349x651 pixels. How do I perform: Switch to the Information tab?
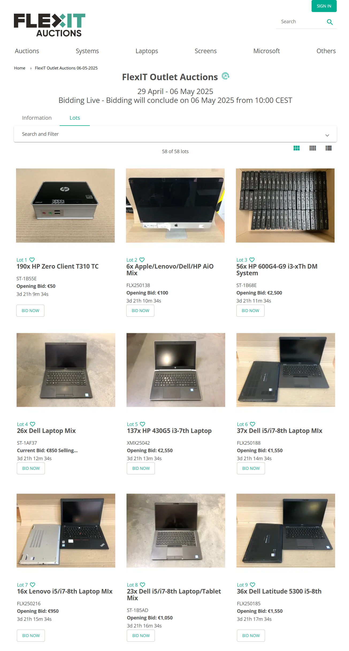[x=37, y=118]
